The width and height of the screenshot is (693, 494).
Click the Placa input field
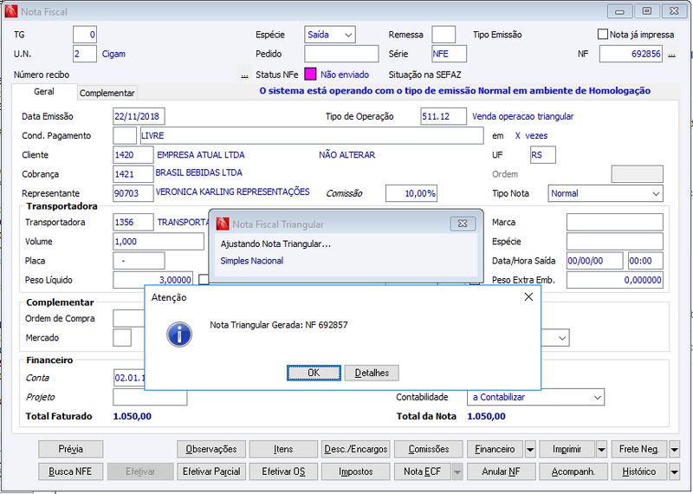pos(139,261)
